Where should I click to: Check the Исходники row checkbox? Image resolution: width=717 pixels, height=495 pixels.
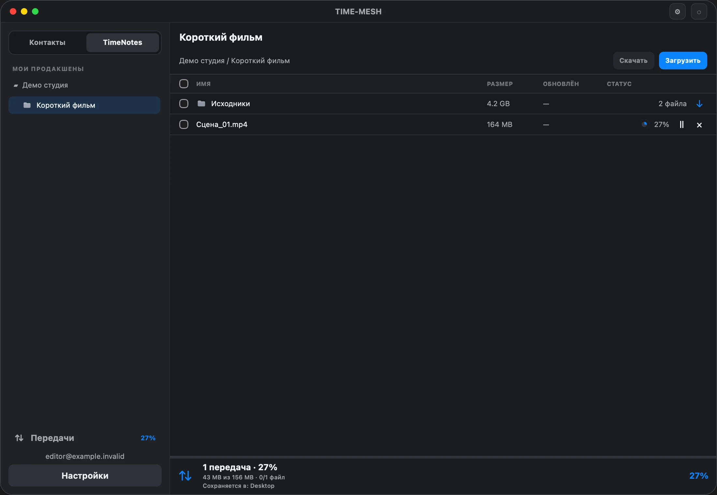(184, 104)
